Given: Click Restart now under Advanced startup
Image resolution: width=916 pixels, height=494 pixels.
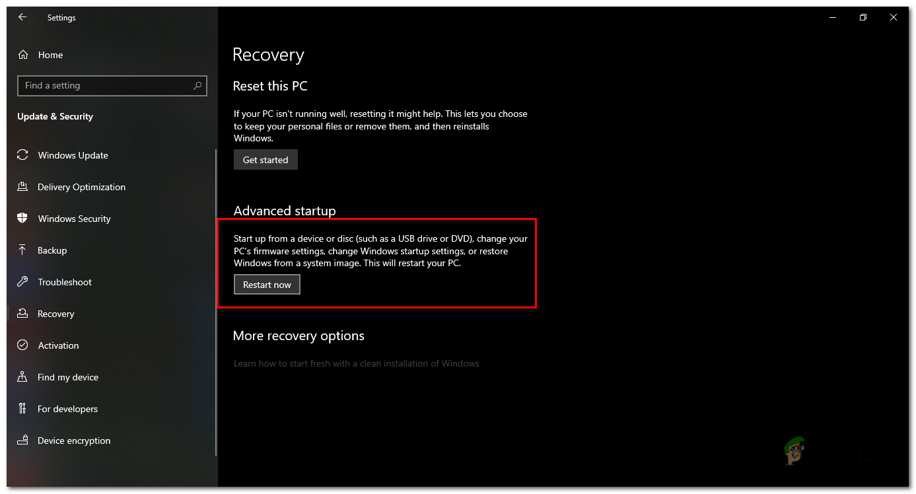Looking at the screenshot, I should (267, 284).
